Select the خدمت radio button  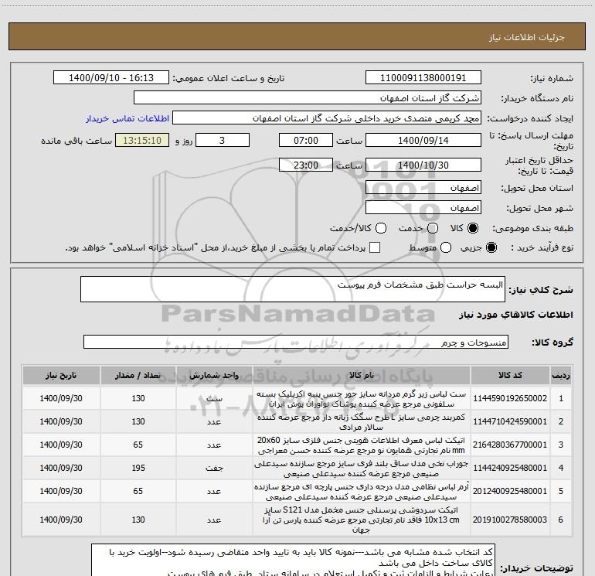coord(433,228)
